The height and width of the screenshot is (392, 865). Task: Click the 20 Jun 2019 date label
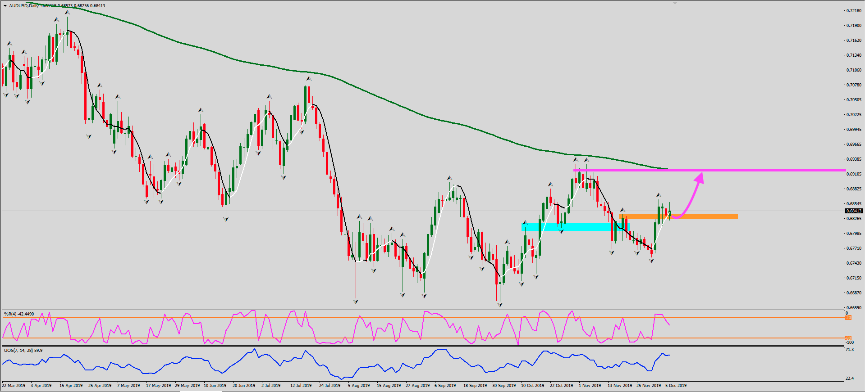pos(244,386)
